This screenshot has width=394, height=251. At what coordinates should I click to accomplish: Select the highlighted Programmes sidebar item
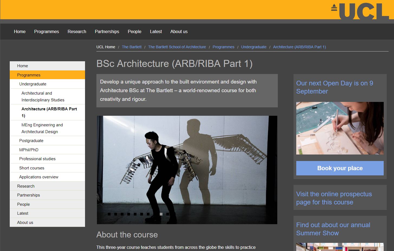coord(47,75)
